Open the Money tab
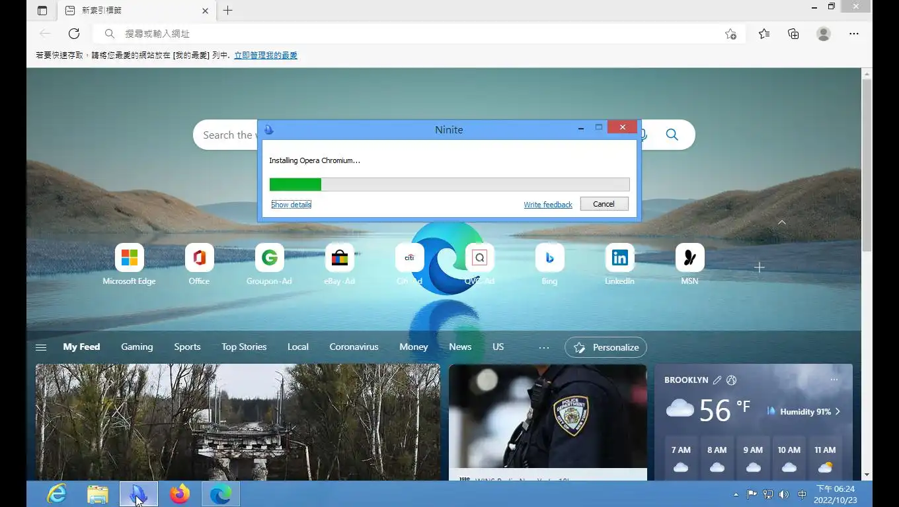The height and width of the screenshot is (507, 899). 414,347
